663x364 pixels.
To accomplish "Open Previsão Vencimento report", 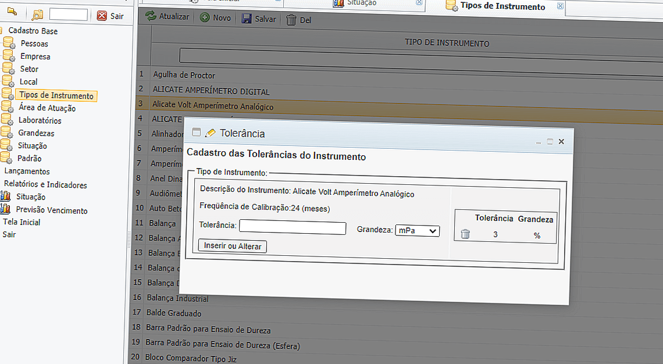I will coord(51,210).
